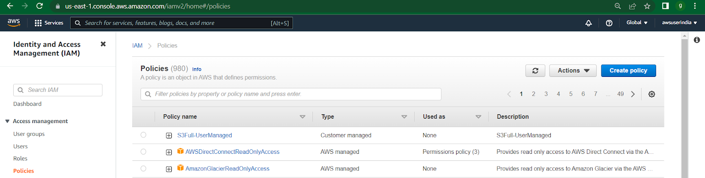Screen dimensions: 705x178
Task: Focus the AWS services search box
Action: (182, 23)
